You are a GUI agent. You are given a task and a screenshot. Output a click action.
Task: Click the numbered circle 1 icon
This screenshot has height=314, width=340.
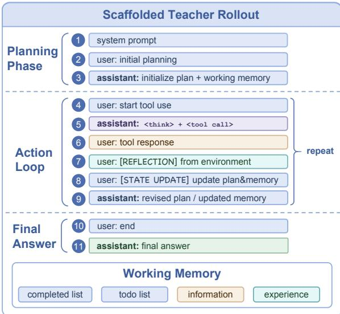[x=78, y=40]
